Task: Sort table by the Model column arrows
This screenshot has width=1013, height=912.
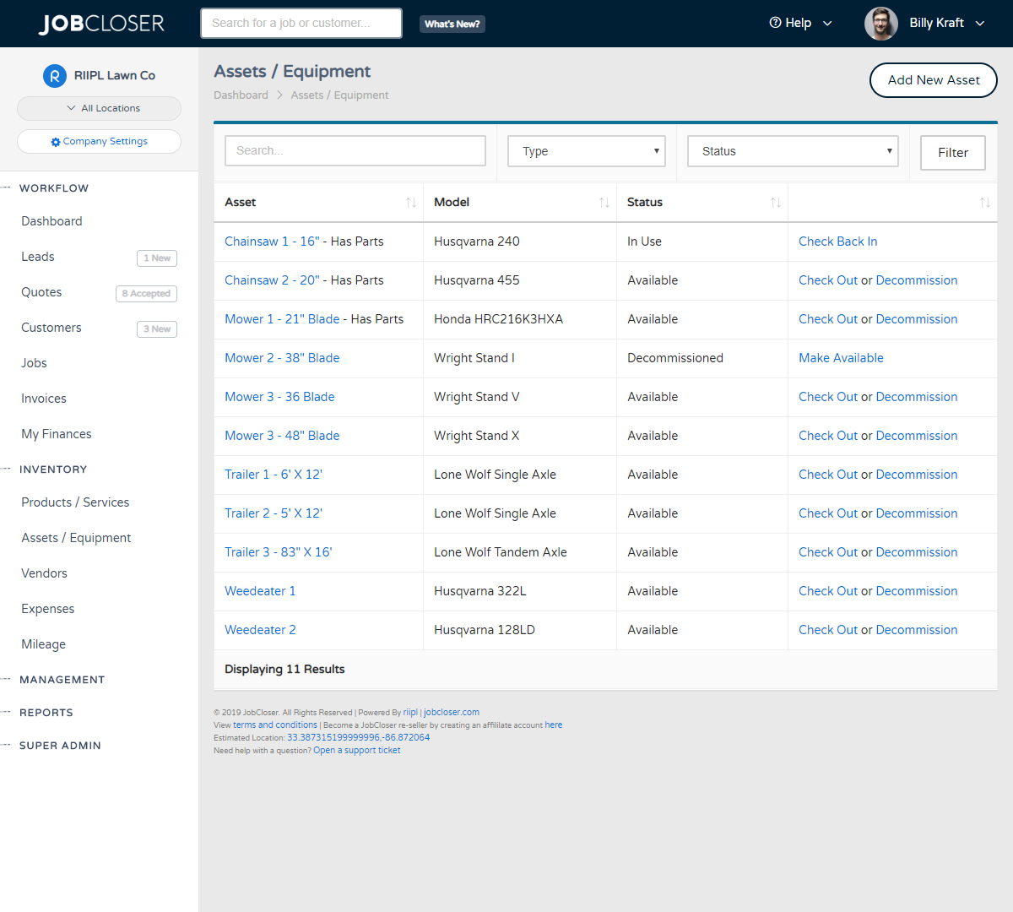Action: [x=604, y=203]
